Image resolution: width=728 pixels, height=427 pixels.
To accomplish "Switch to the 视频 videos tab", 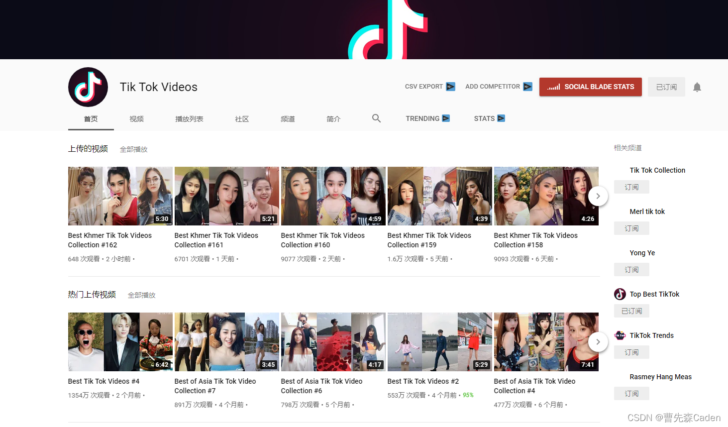I will coord(136,119).
